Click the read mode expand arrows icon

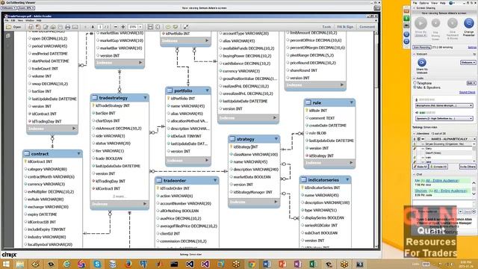pos(186,27)
